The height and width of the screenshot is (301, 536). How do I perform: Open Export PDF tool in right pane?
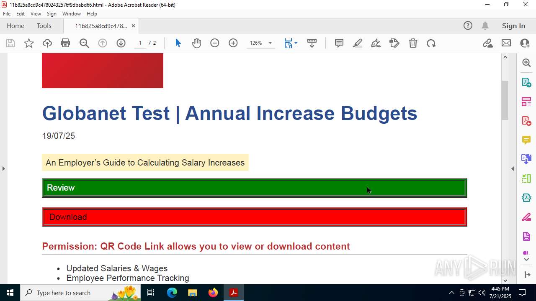pyautogui.click(x=526, y=82)
